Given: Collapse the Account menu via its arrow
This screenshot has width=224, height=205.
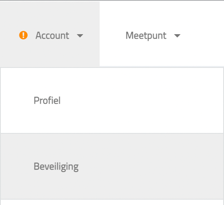Looking at the screenshot, I should click(80, 36).
